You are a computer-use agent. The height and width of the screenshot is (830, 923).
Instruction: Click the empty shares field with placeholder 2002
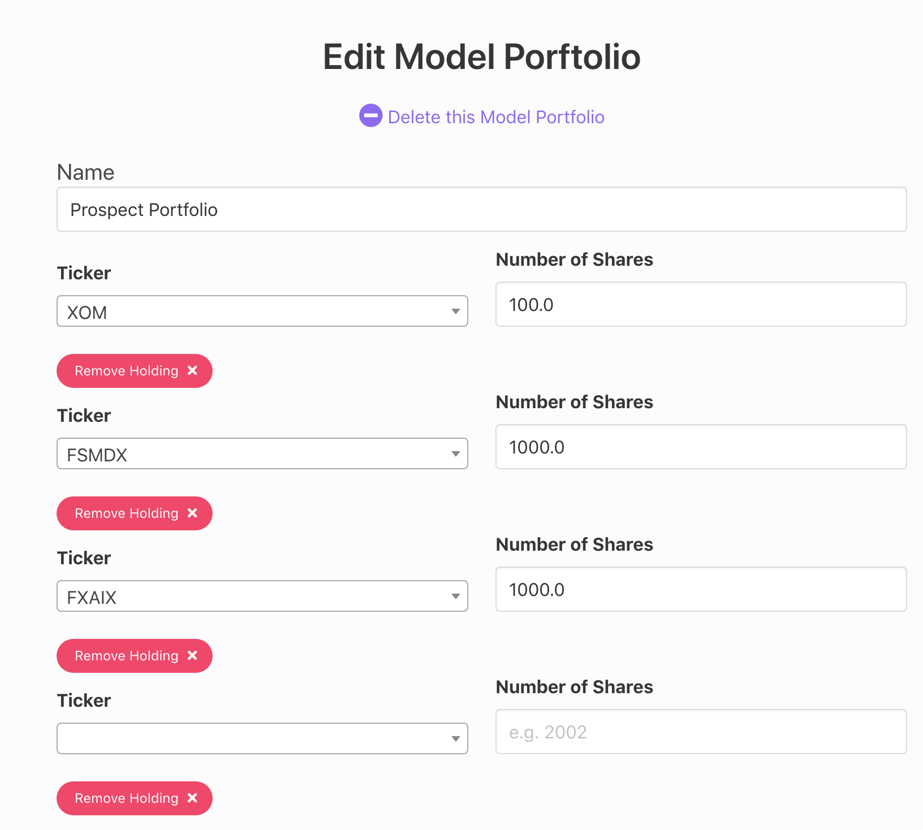point(701,732)
